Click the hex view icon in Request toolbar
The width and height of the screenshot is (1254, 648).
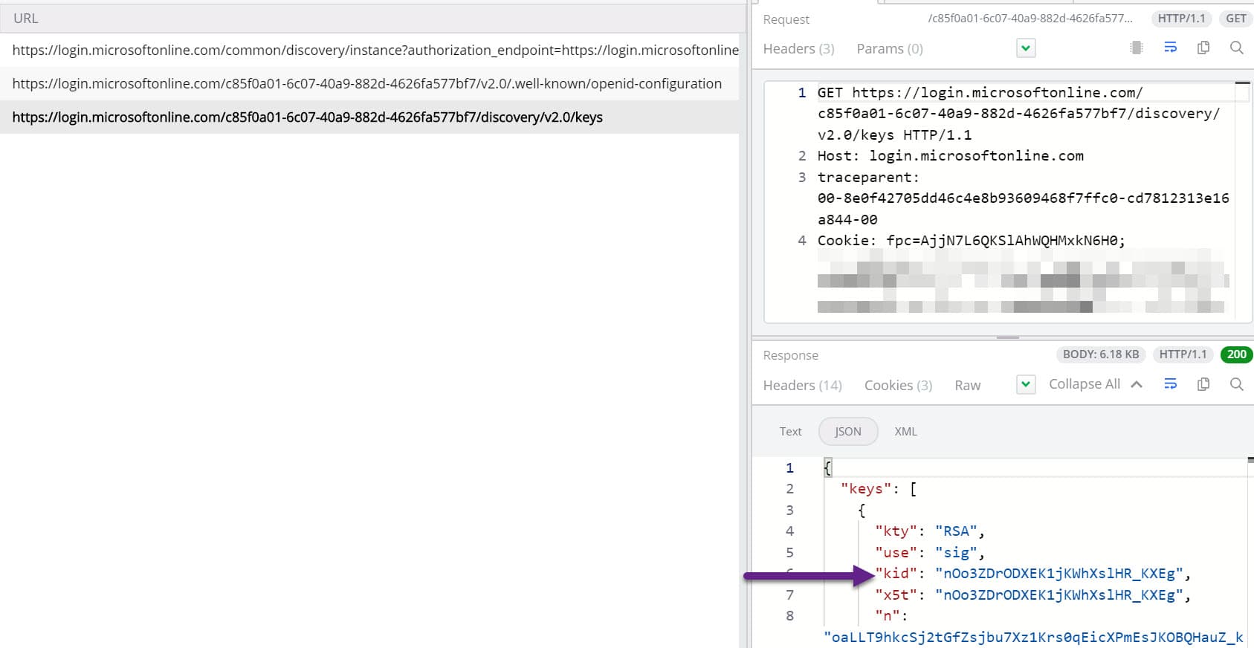(x=1136, y=48)
